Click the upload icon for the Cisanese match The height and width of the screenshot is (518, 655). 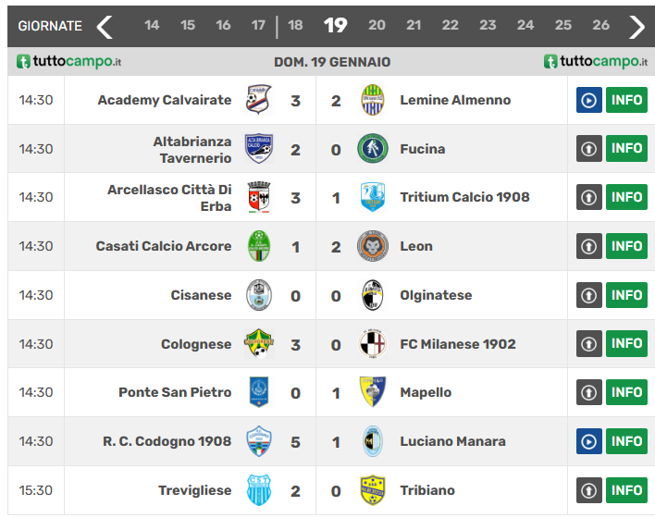[x=588, y=295]
